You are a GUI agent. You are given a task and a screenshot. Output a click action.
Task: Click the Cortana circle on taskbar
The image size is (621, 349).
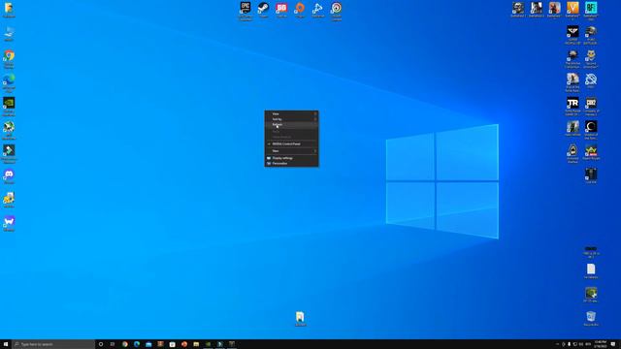click(101, 344)
